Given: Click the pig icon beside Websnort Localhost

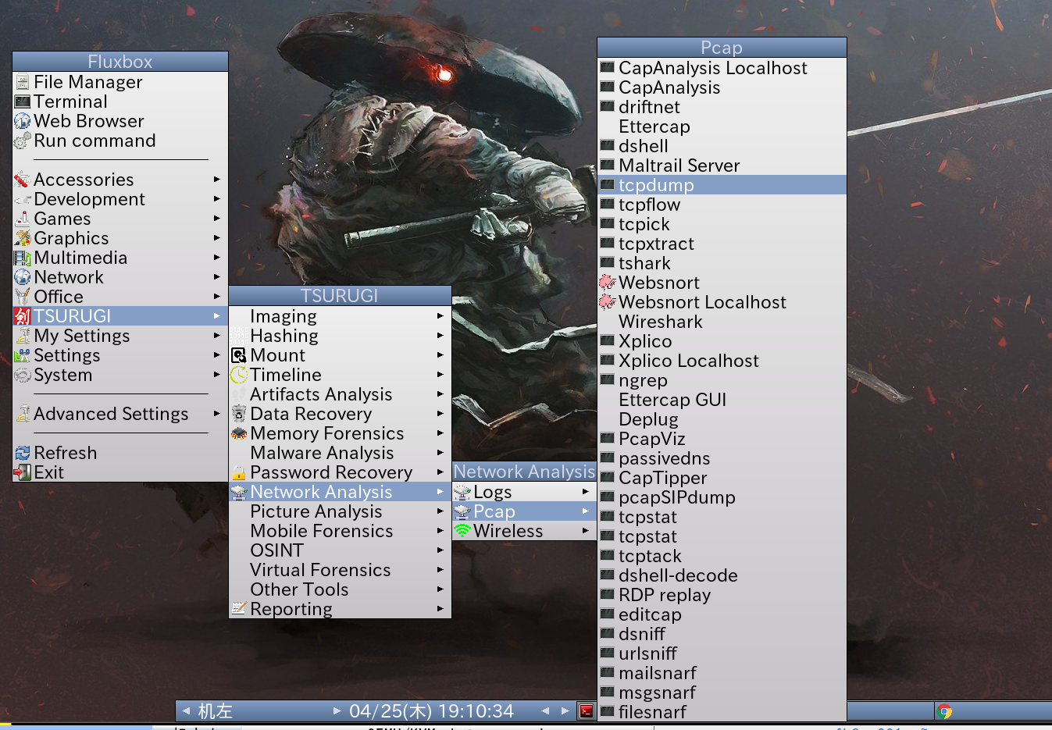Looking at the screenshot, I should coord(608,302).
